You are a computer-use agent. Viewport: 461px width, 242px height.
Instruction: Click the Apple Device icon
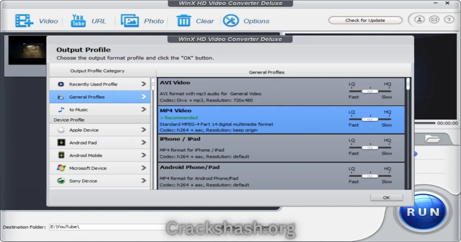click(61, 130)
